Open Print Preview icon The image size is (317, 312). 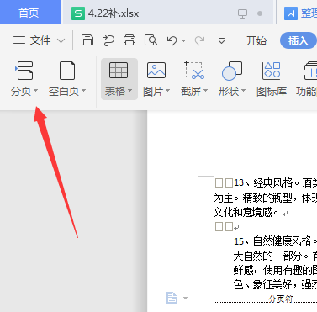click(x=151, y=40)
